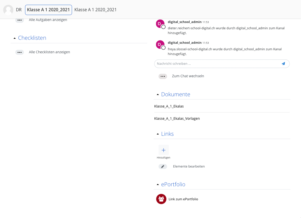
Task: Click the plain Klasse A 1 2020_2021 header text
Action: (x=96, y=10)
